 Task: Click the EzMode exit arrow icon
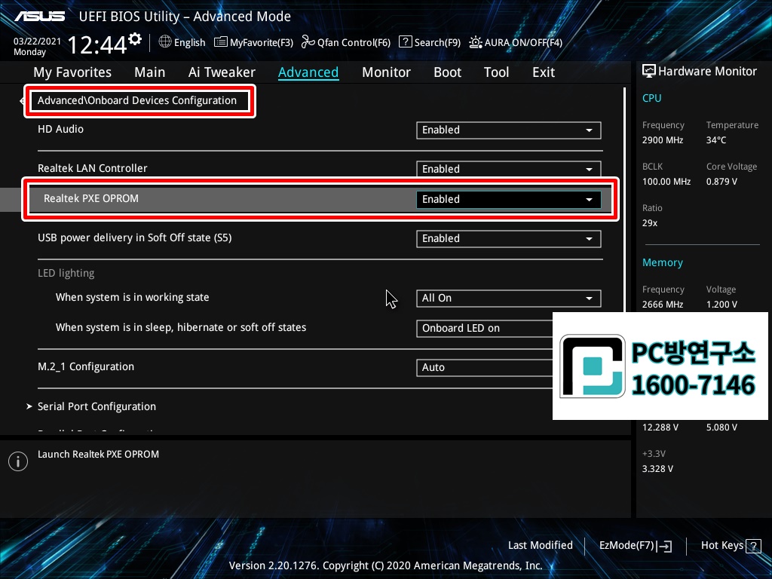[x=665, y=546]
